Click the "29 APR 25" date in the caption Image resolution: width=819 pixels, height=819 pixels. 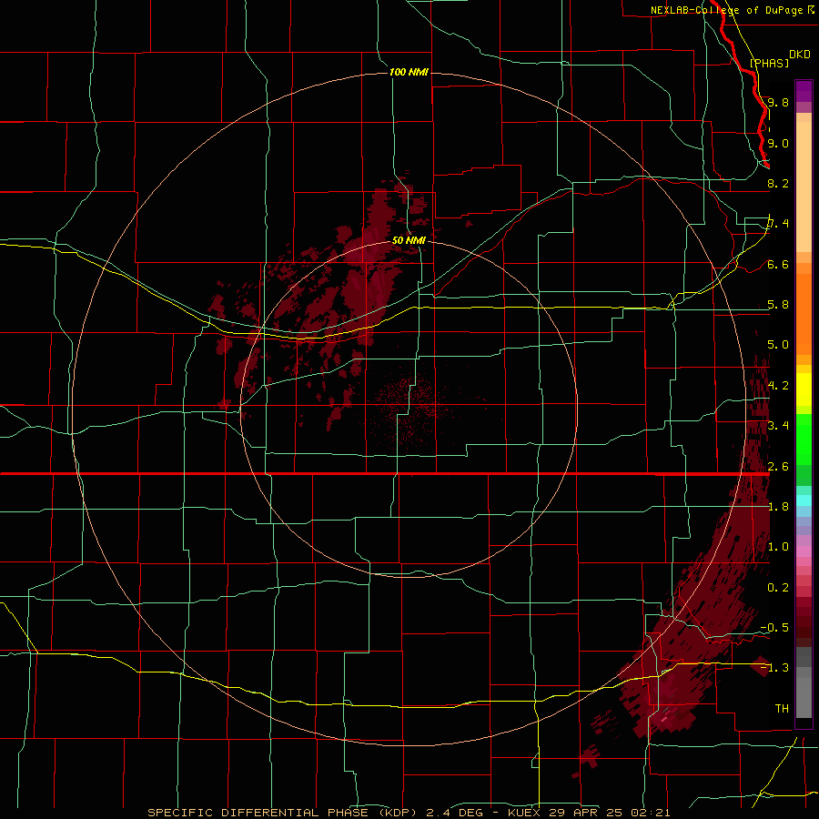click(x=587, y=813)
